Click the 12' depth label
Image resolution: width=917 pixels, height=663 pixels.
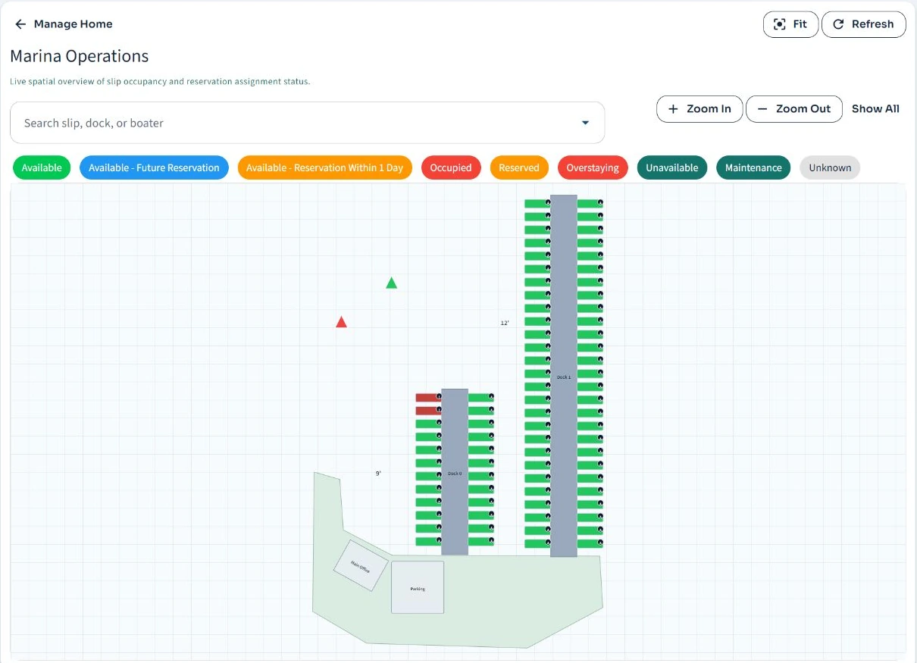505,324
